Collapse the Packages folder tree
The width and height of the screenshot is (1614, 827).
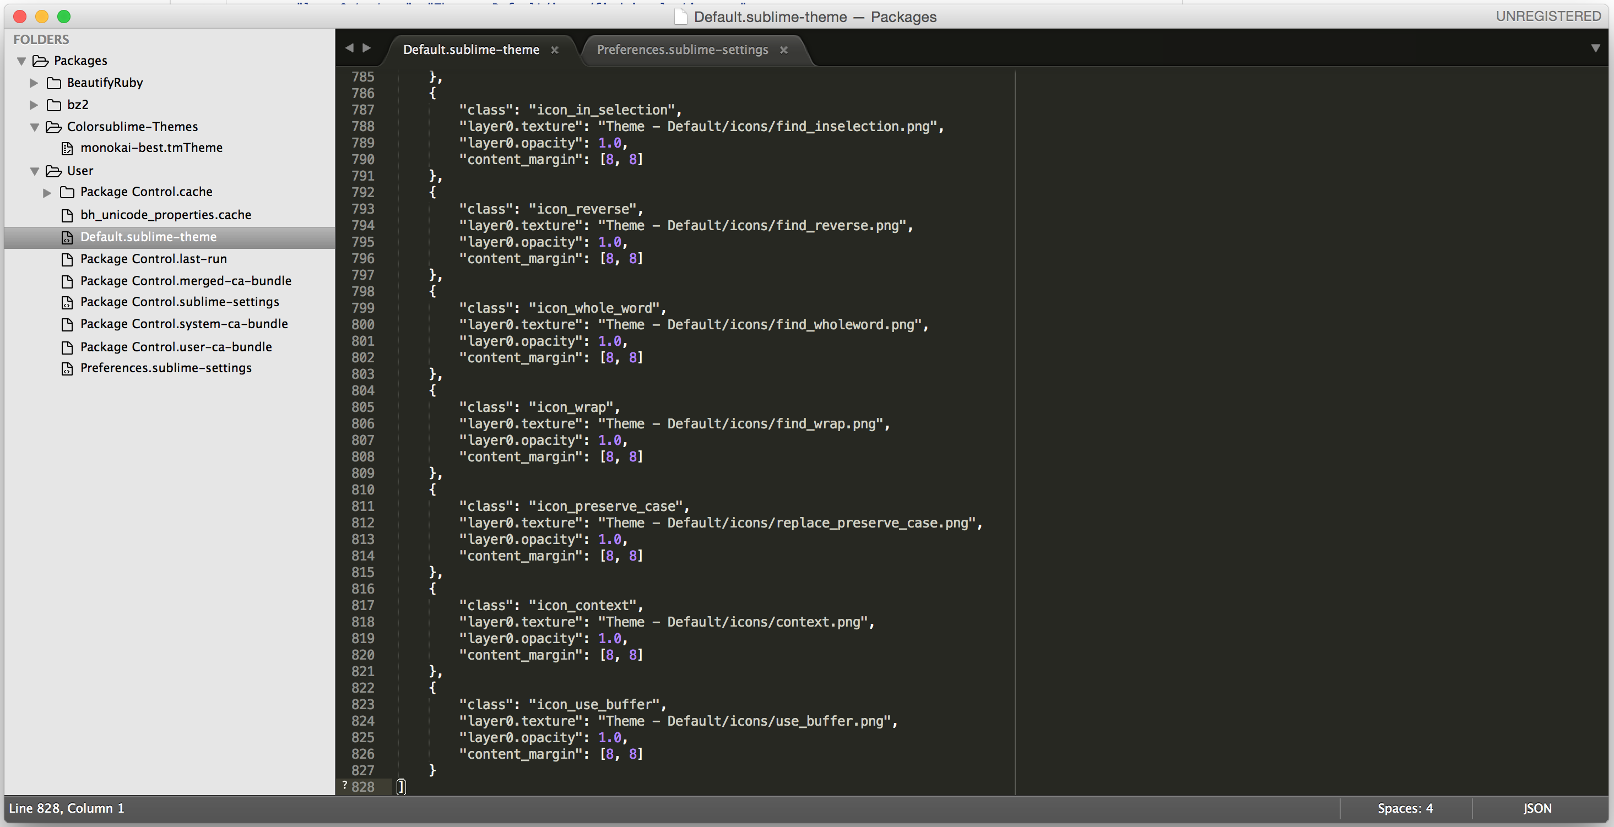(x=22, y=61)
